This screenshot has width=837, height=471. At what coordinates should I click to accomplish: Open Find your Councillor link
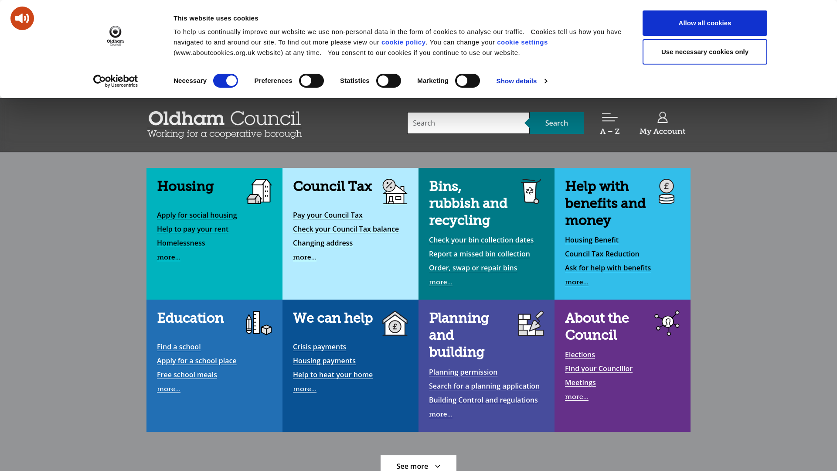pyautogui.click(x=599, y=369)
